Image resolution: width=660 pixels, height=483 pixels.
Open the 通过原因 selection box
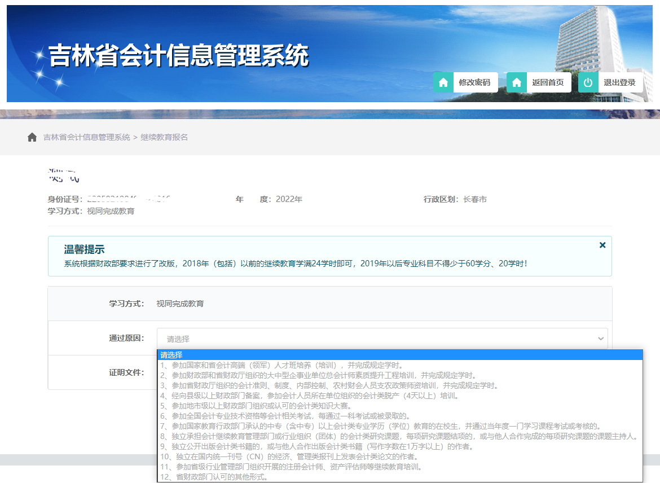tap(378, 337)
